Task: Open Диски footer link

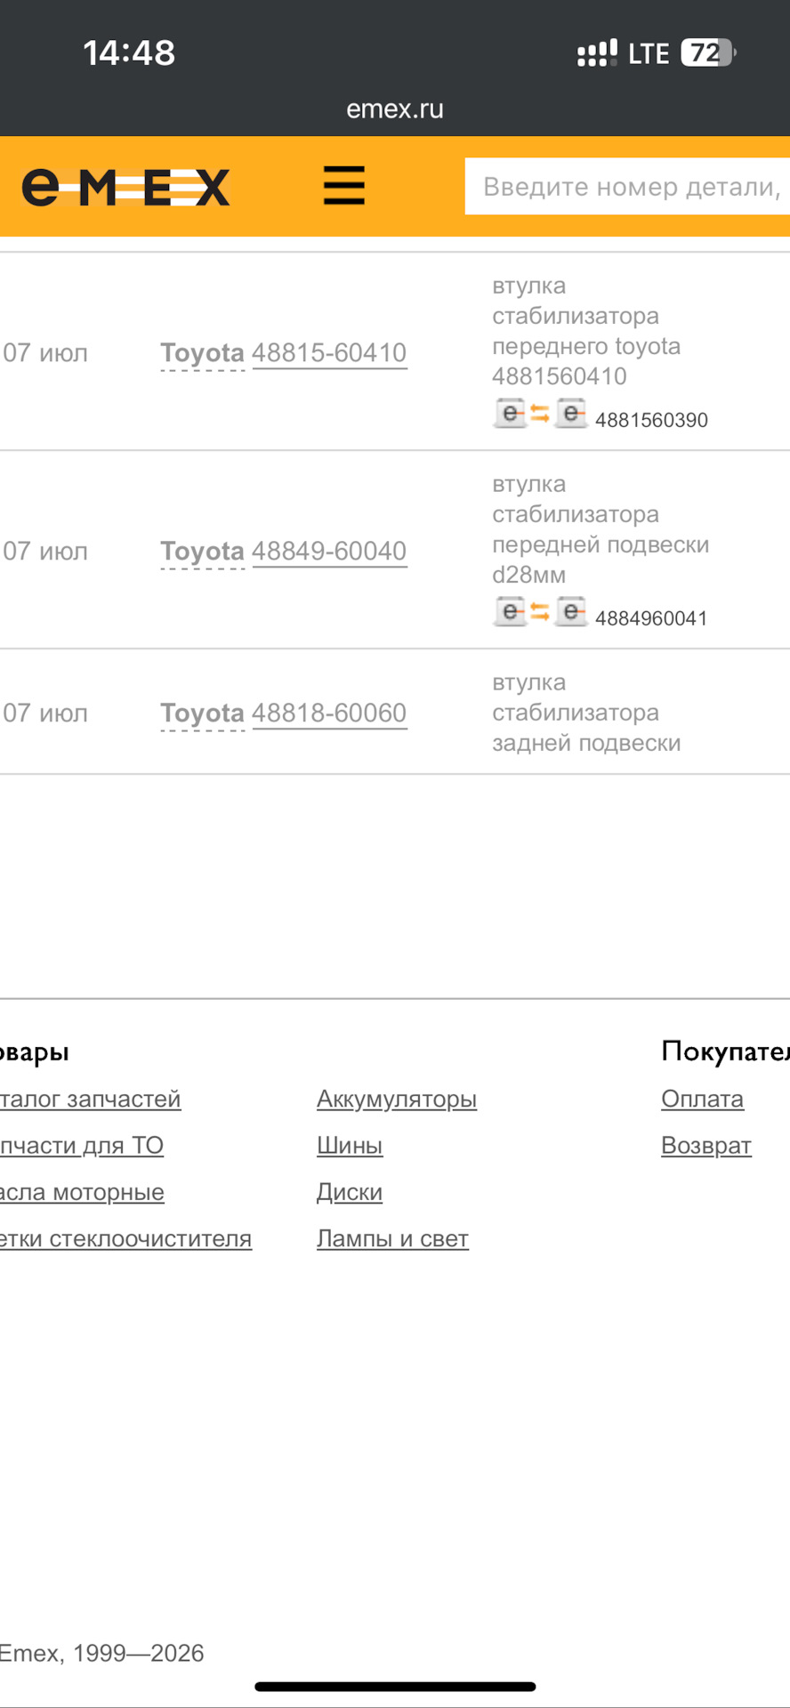Action: (350, 1192)
